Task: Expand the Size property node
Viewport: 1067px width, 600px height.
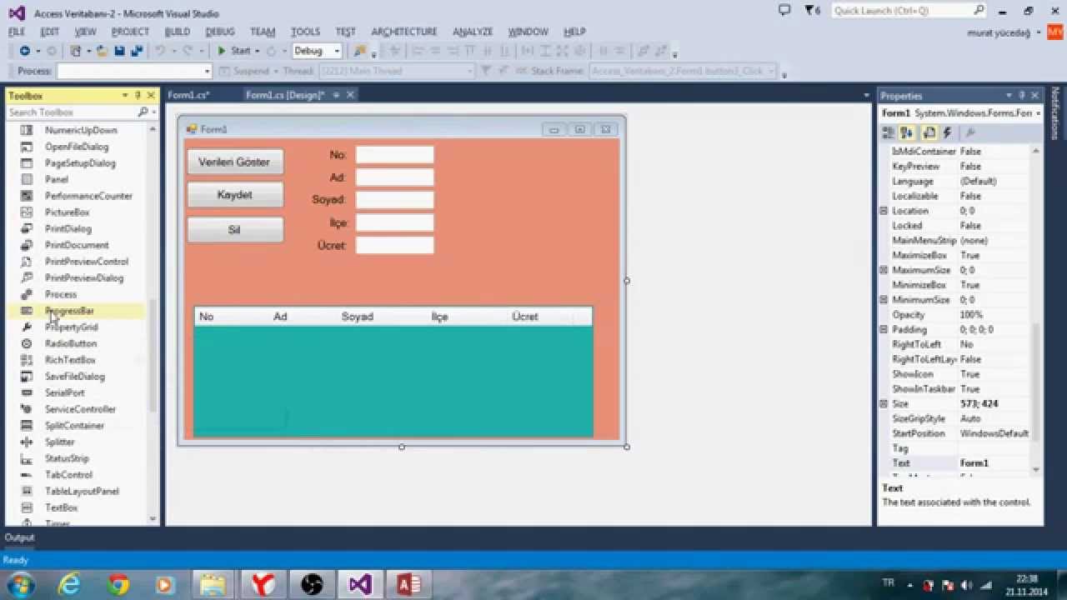Action: 884,404
